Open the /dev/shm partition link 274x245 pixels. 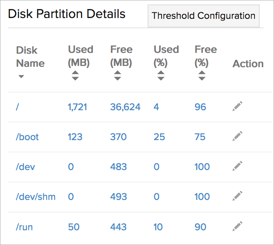click(36, 197)
